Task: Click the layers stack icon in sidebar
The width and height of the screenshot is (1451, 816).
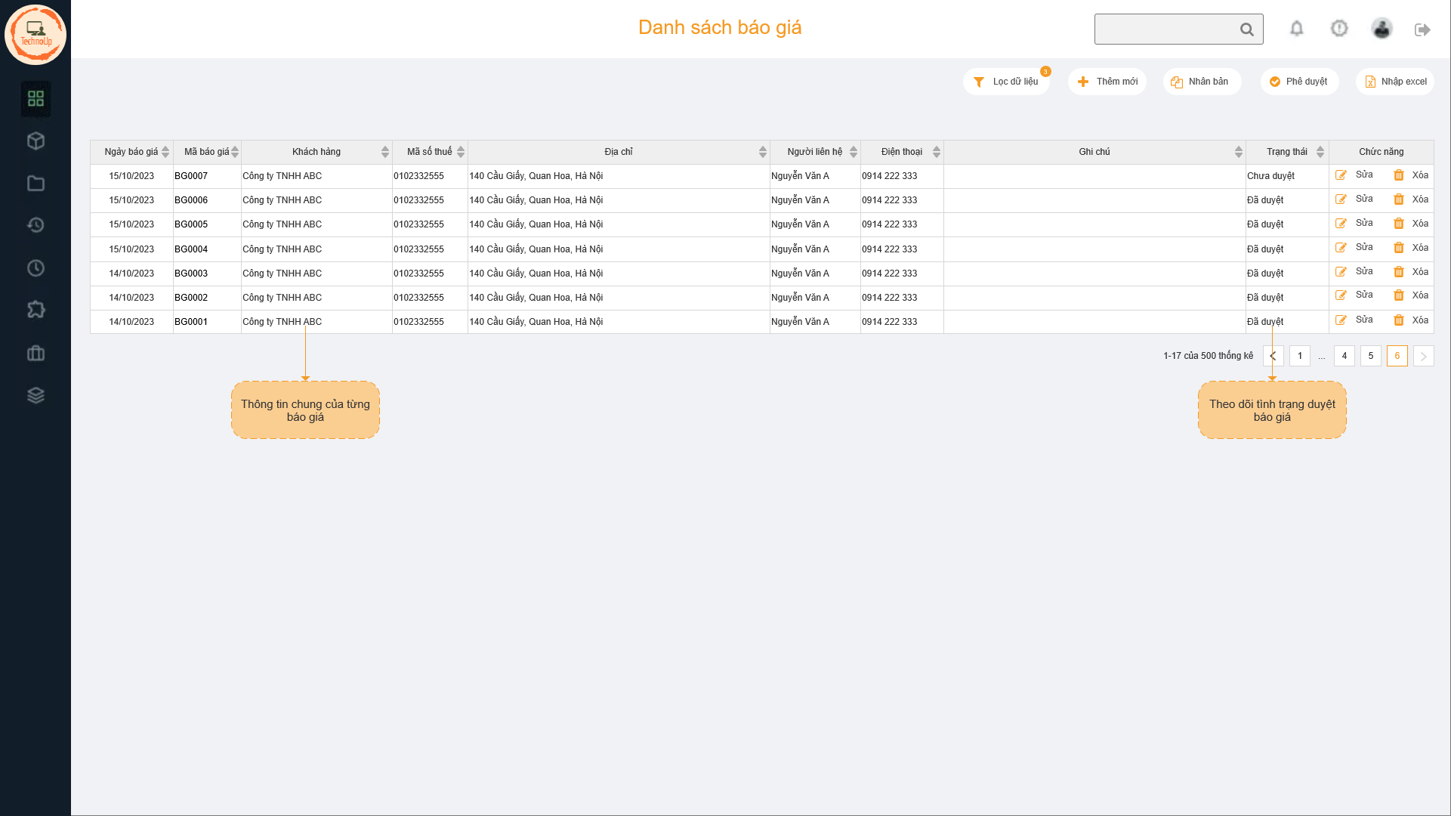Action: (x=36, y=395)
